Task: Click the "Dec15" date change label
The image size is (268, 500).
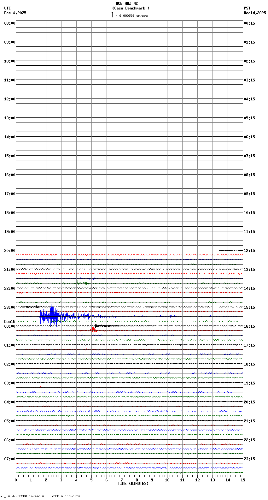Action: [9, 322]
